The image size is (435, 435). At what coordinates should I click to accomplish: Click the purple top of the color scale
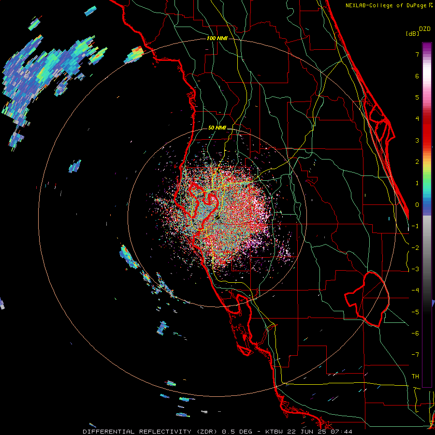pos(427,46)
